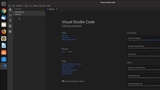Open the Tools and languages card
This screenshot has width=160, height=90.
(143, 39)
